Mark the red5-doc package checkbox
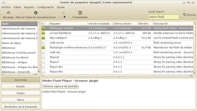The image size is (197, 111). click(x=43, y=52)
